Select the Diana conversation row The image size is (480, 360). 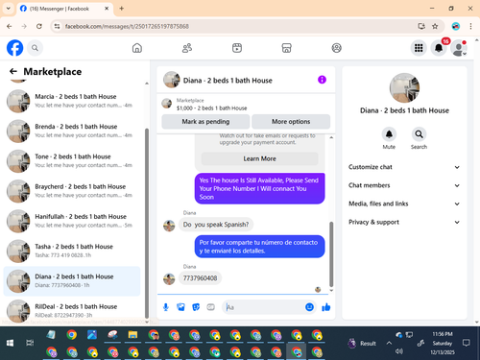point(72,281)
